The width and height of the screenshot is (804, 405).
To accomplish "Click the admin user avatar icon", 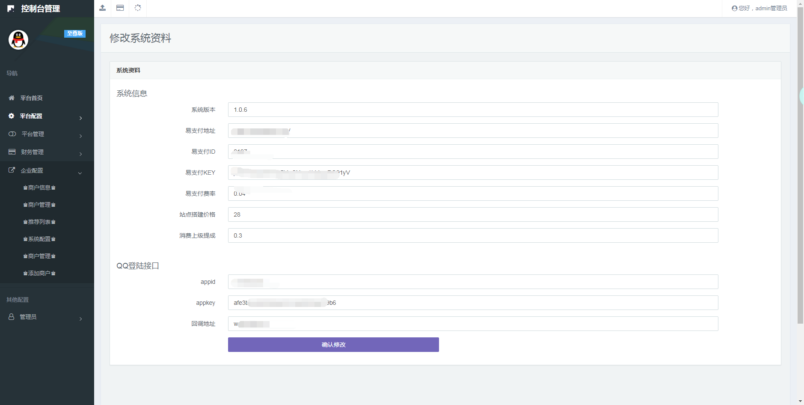I will coord(735,8).
